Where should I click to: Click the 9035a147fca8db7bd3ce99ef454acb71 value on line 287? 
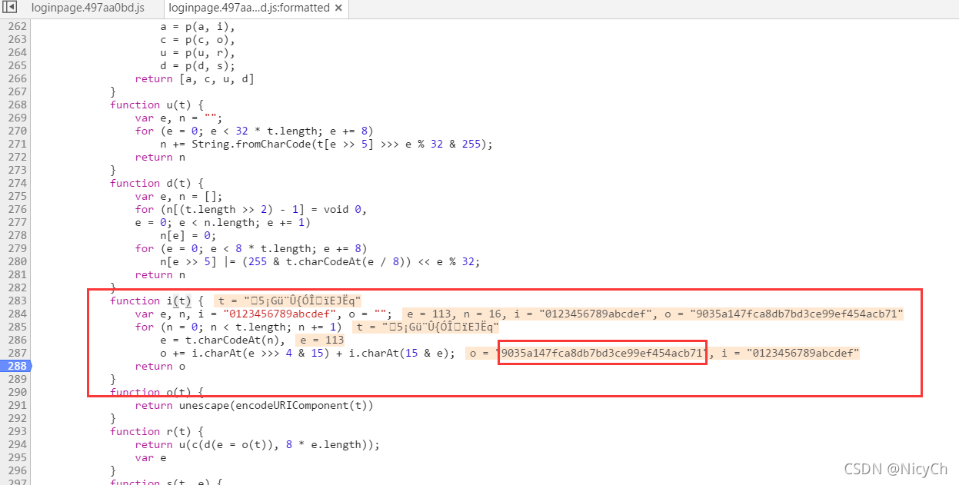coord(602,353)
